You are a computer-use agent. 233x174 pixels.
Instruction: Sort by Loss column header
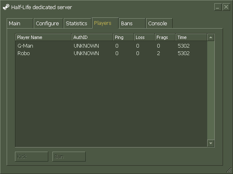pyautogui.click(x=144, y=37)
